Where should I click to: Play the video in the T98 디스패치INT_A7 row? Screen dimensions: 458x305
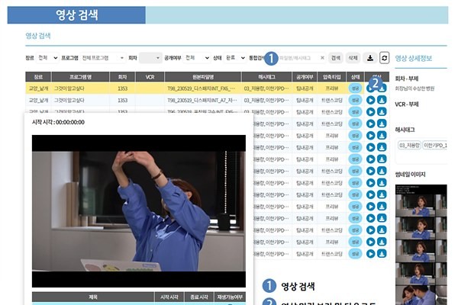(x=370, y=100)
